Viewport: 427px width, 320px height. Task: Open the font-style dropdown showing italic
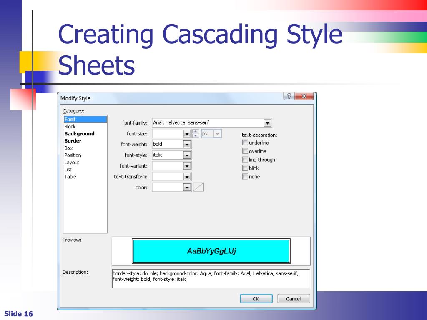187,155
